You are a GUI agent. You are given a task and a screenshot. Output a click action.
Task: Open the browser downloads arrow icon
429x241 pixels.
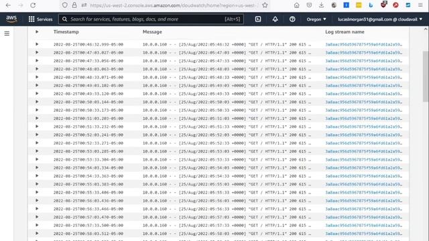point(322,5)
